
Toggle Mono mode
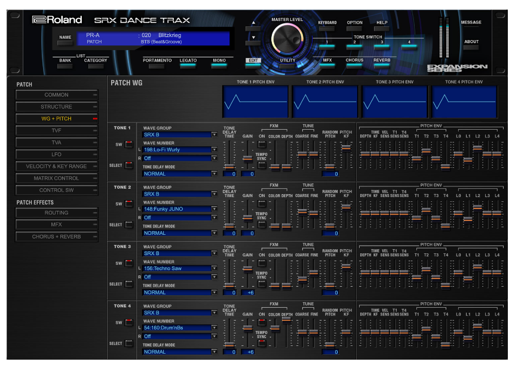click(219, 66)
